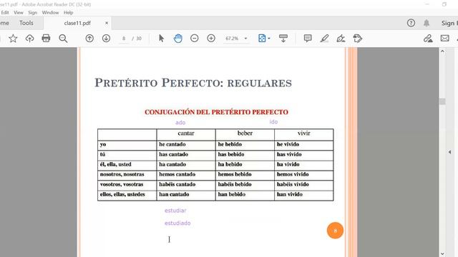Open the draw markup tool
Screen dimensions: 458x257
(341, 38)
